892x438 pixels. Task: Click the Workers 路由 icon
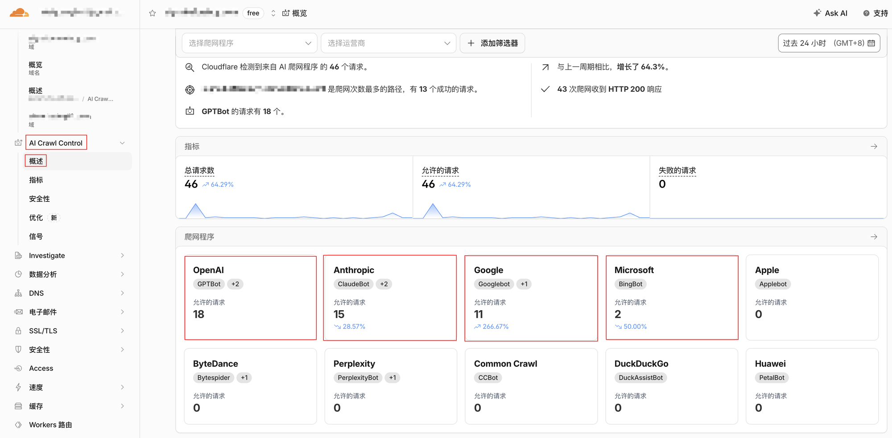pos(18,425)
